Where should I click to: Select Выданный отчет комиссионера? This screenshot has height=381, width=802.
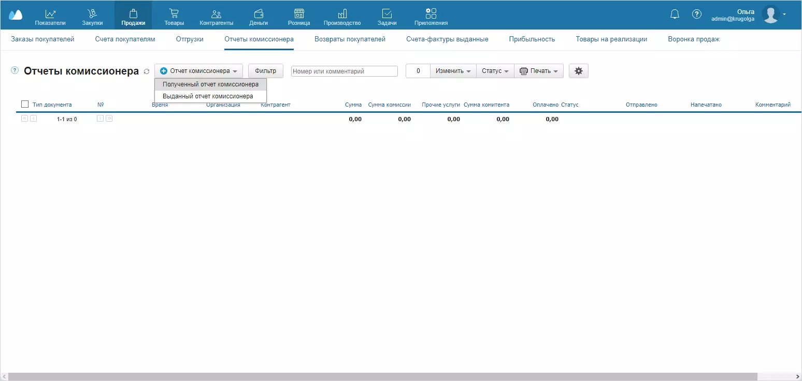click(x=210, y=96)
